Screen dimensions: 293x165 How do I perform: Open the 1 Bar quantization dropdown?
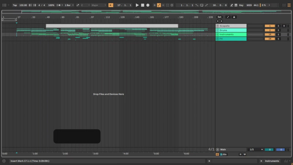click(68, 5)
